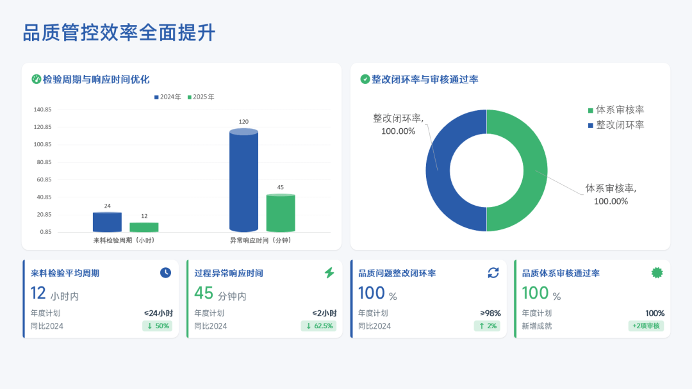The width and height of the screenshot is (692, 389).
Task: Click the down-arrow 50% badge
Action: 157,326
